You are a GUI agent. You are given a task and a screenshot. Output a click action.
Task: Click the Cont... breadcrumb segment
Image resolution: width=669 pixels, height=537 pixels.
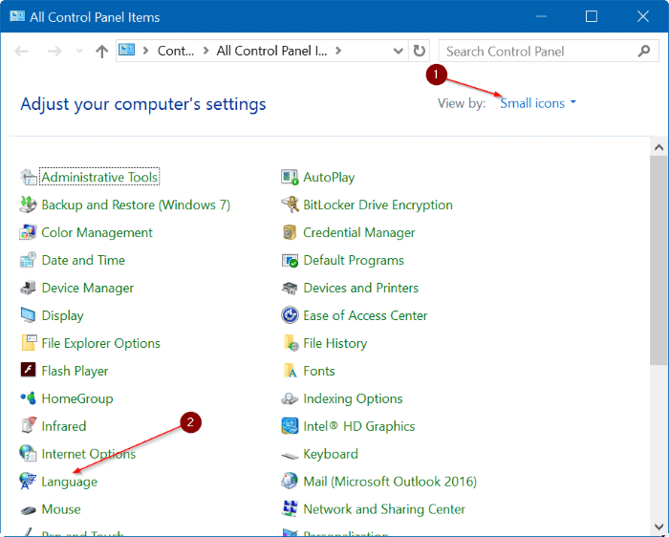click(175, 52)
